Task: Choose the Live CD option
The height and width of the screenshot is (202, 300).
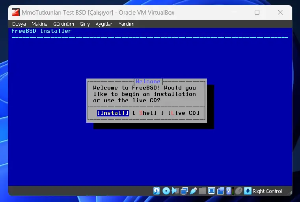Action: (184, 113)
